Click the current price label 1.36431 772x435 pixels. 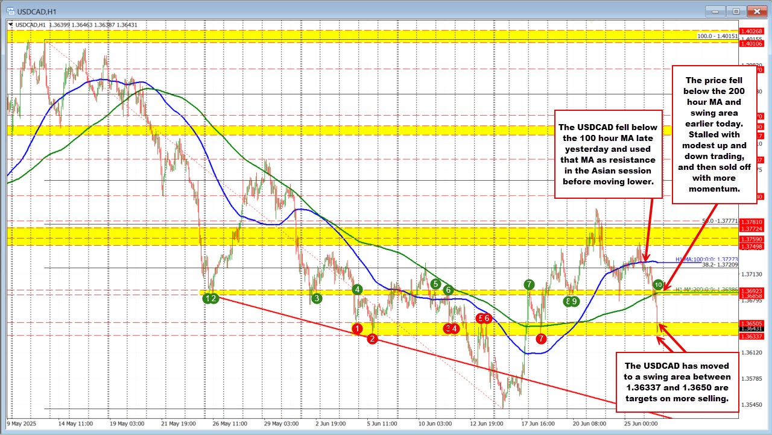click(x=755, y=329)
